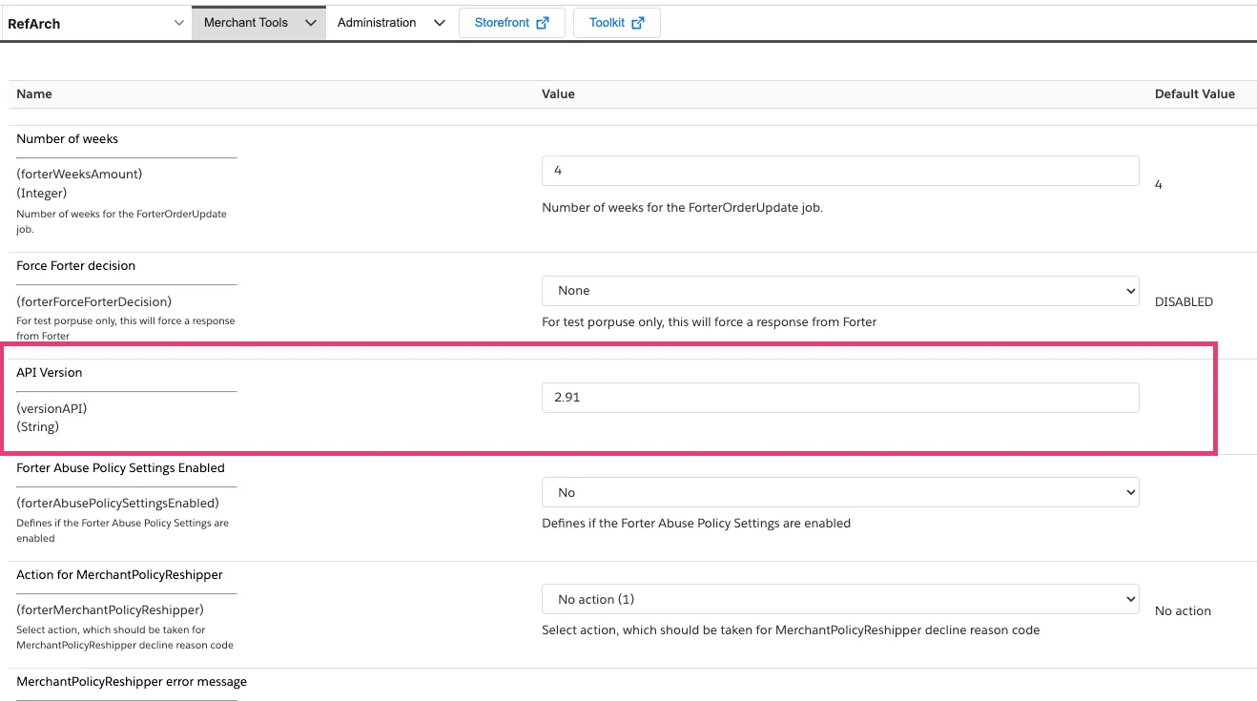Open the Storefront link

tap(512, 23)
